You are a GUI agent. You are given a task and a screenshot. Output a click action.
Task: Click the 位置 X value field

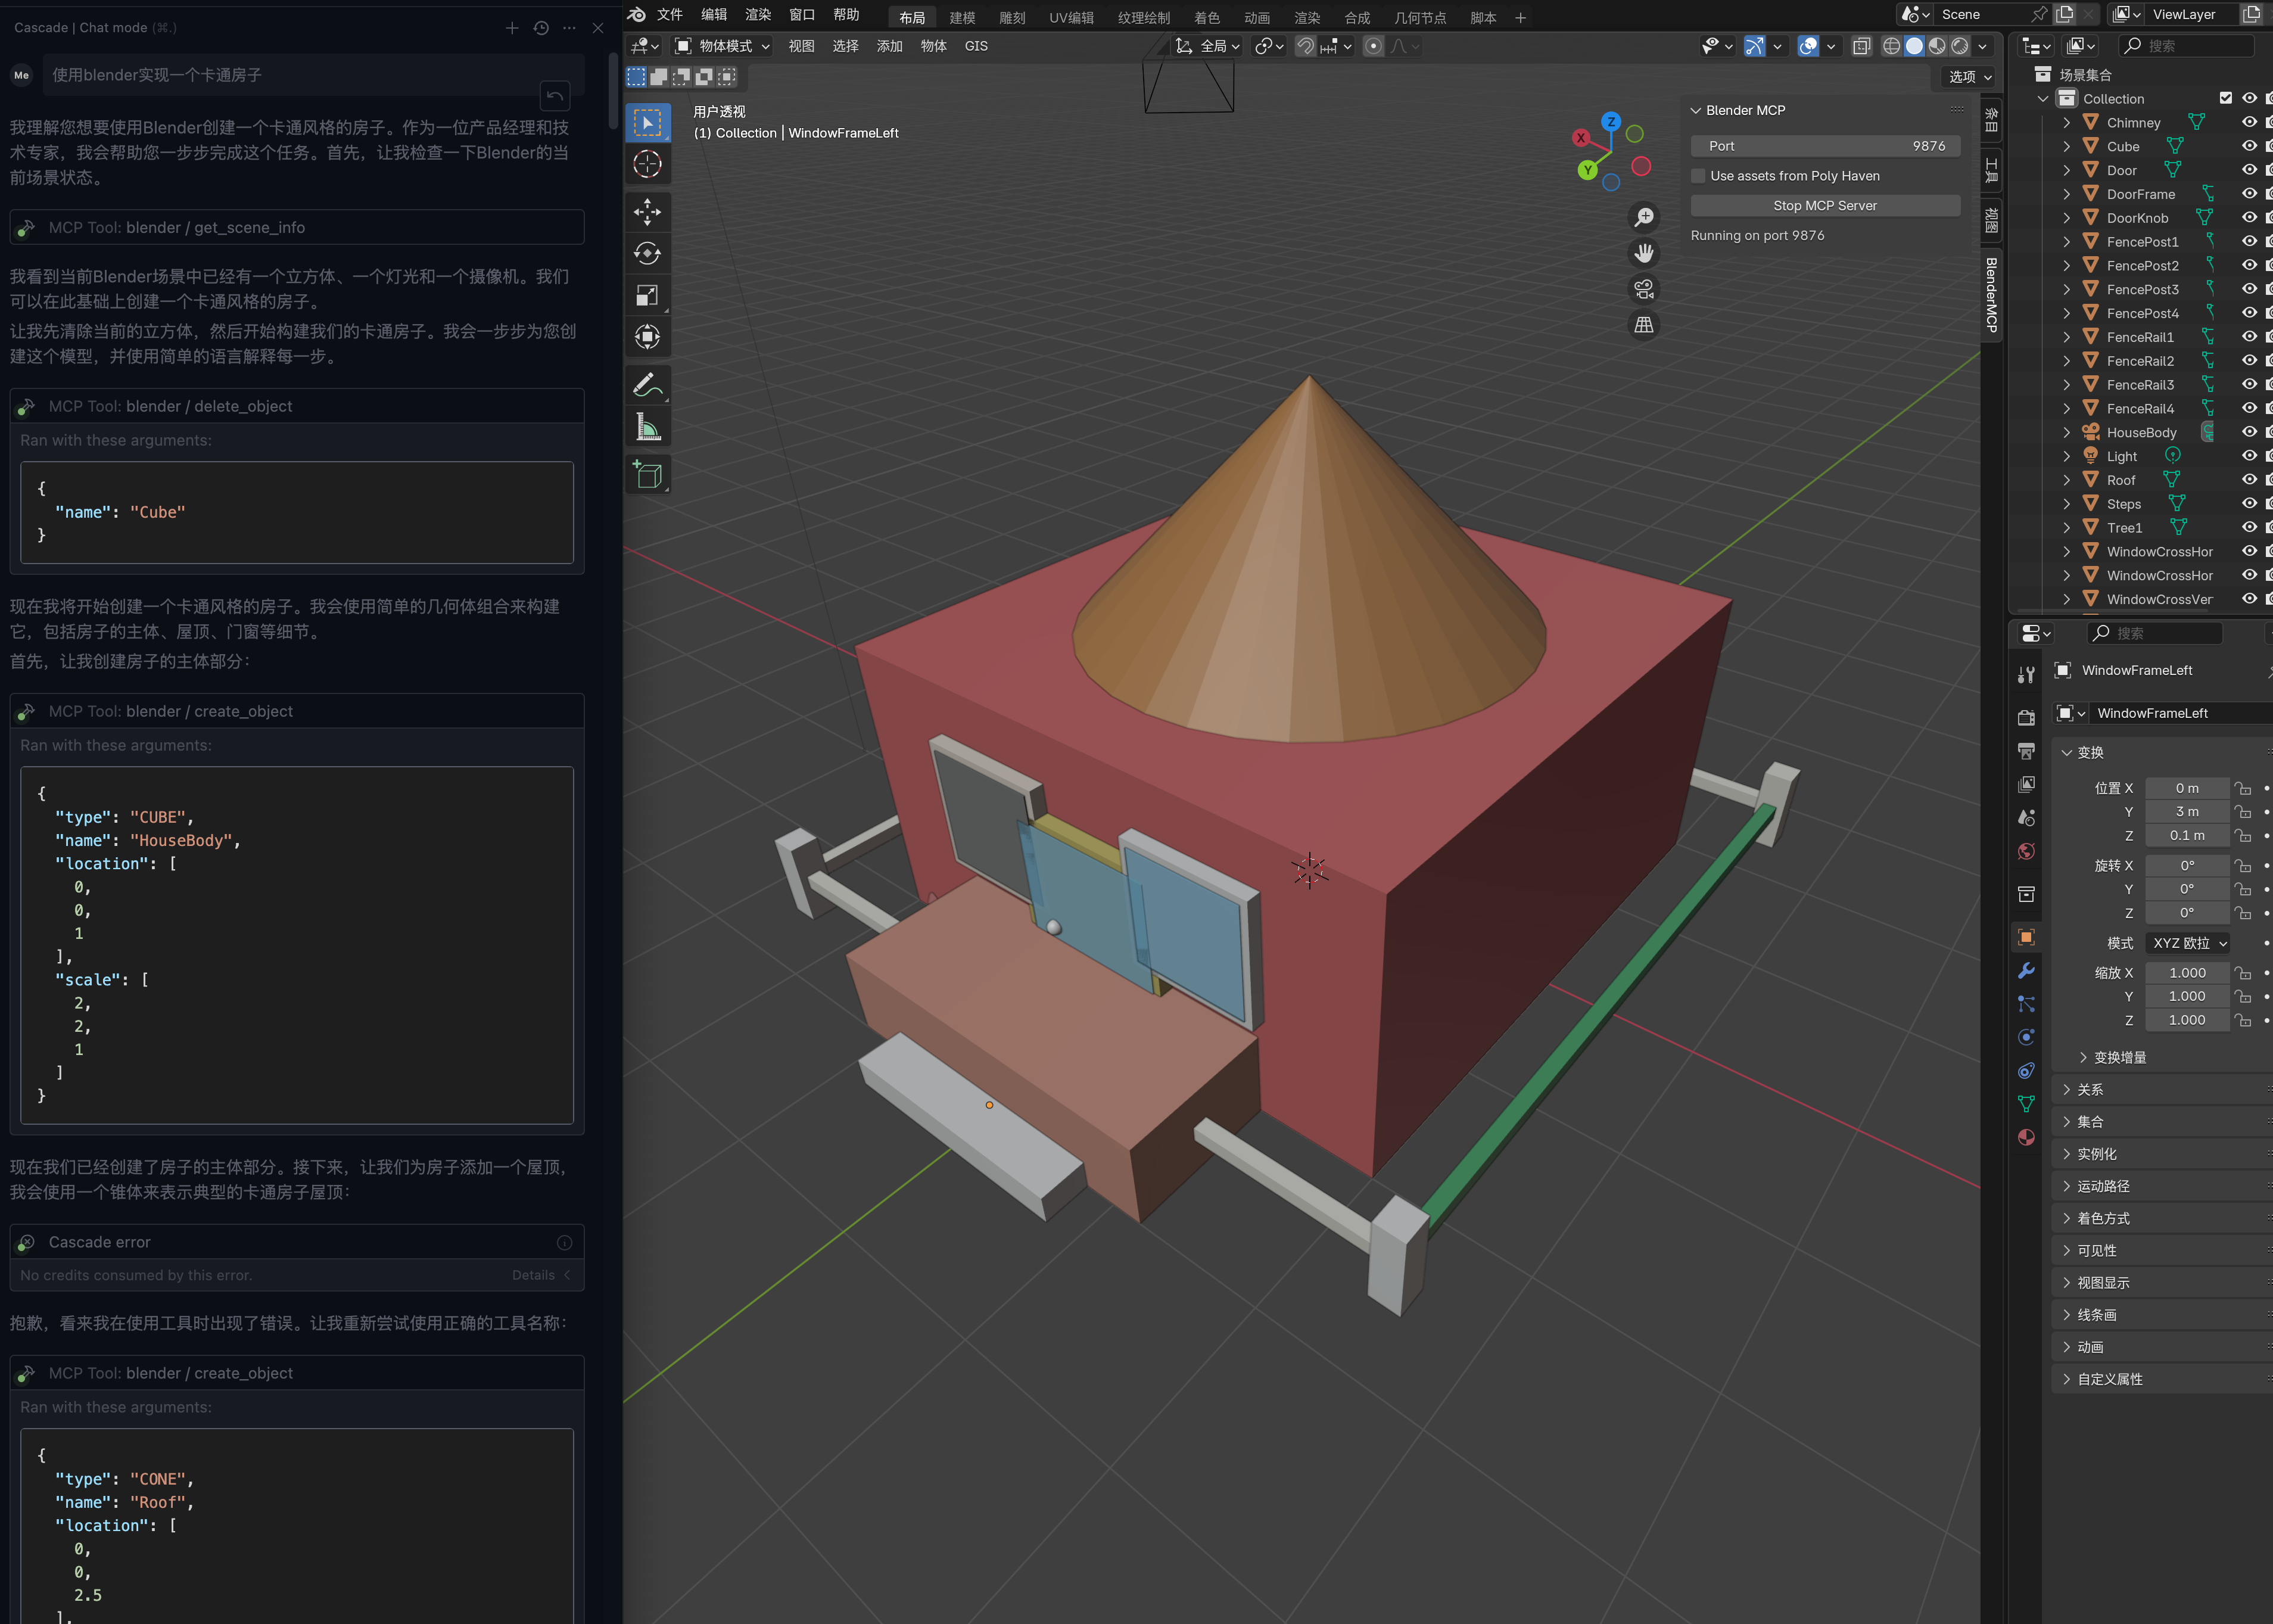2186,788
